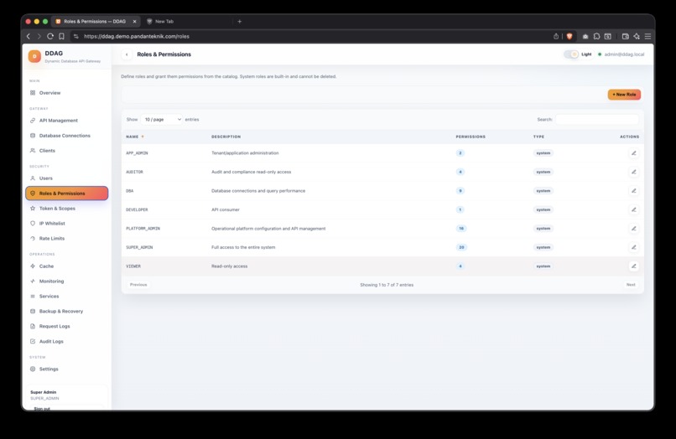Open Rate Limits page
Screen dimensions: 676x439
point(67,239)
